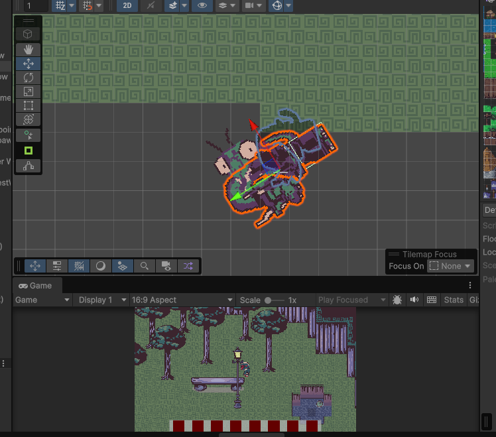
Task: Open the custom editor tools icon
Action: [x=28, y=135]
